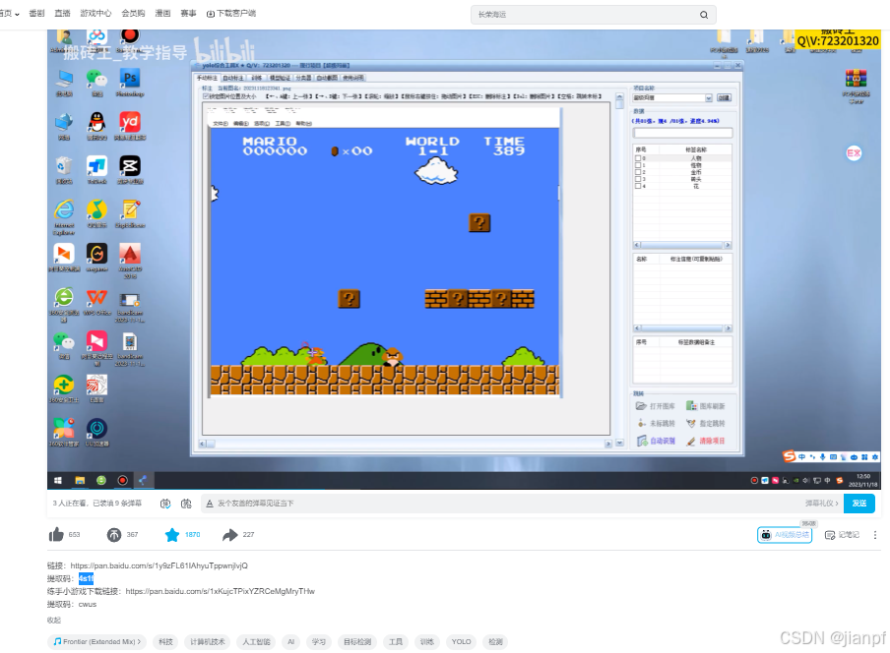This screenshot has height=653, width=890.
Task: Click the 指定跳转 jump icon
Action: click(691, 424)
